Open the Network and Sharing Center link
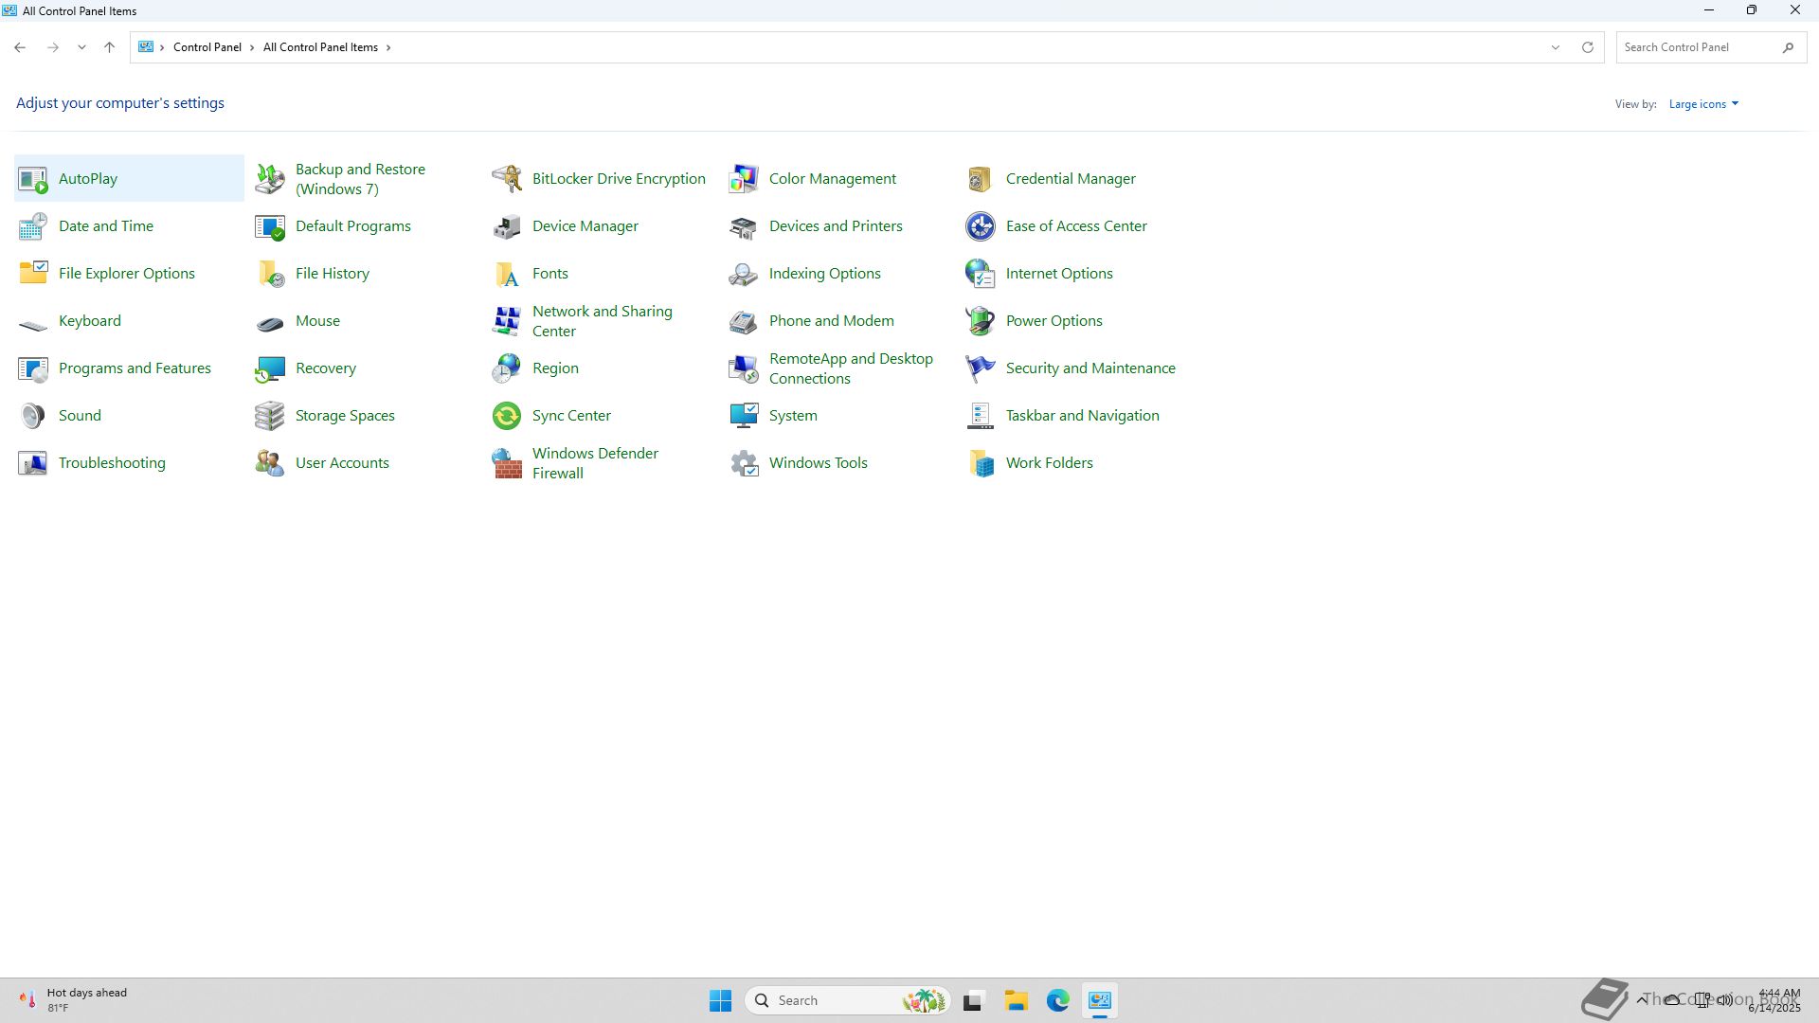Screen dimensions: 1819x1023 point(602,321)
